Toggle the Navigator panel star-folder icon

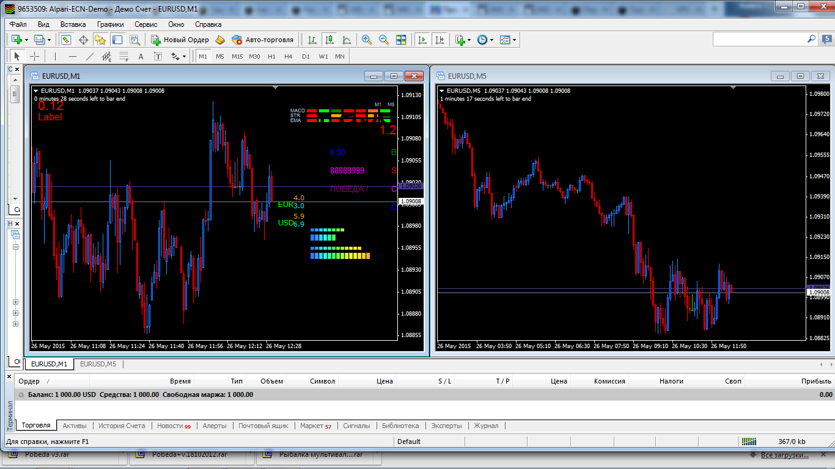(x=100, y=40)
